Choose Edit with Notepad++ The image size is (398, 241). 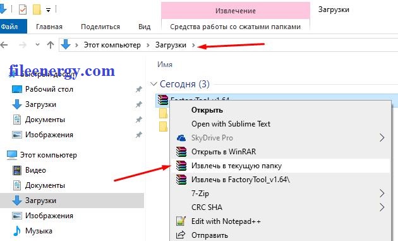pos(226,221)
